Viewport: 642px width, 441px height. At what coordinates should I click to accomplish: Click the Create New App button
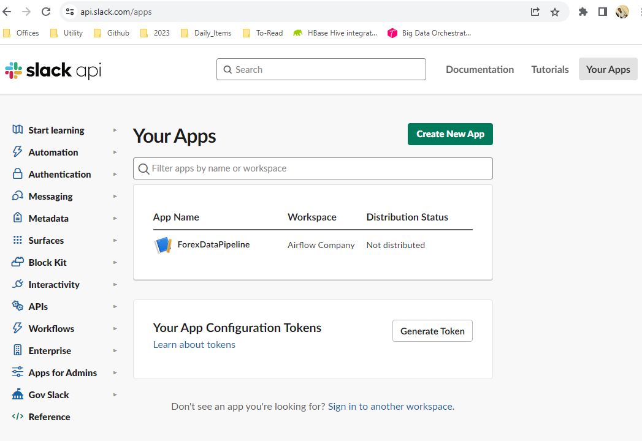click(x=450, y=134)
